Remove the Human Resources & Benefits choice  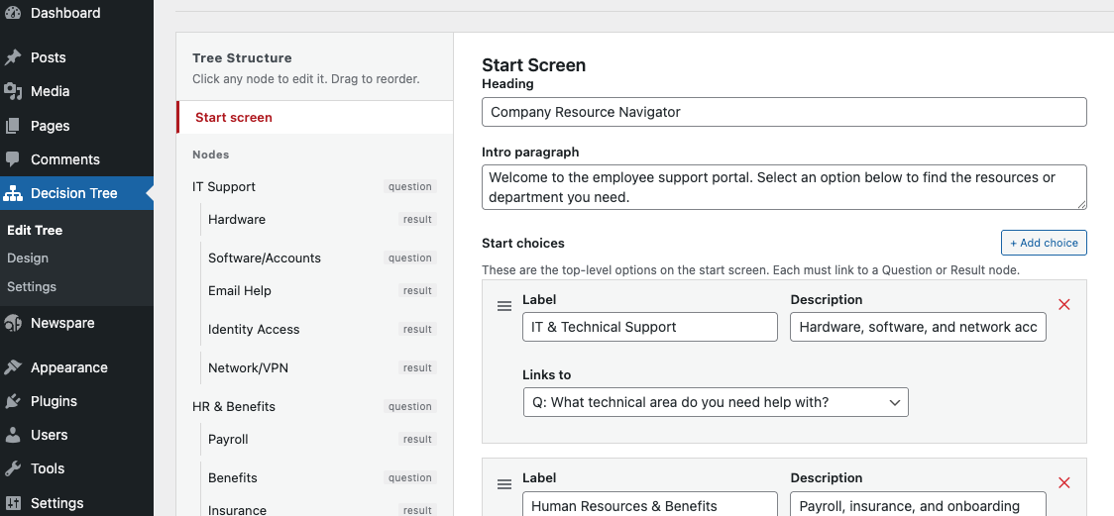(x=1063, y=482)
